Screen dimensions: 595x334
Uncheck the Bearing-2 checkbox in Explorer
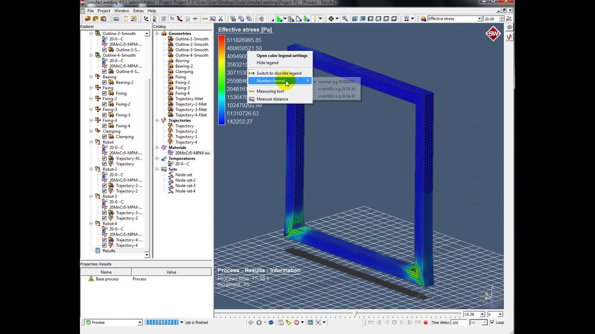(x=105, y=83)
